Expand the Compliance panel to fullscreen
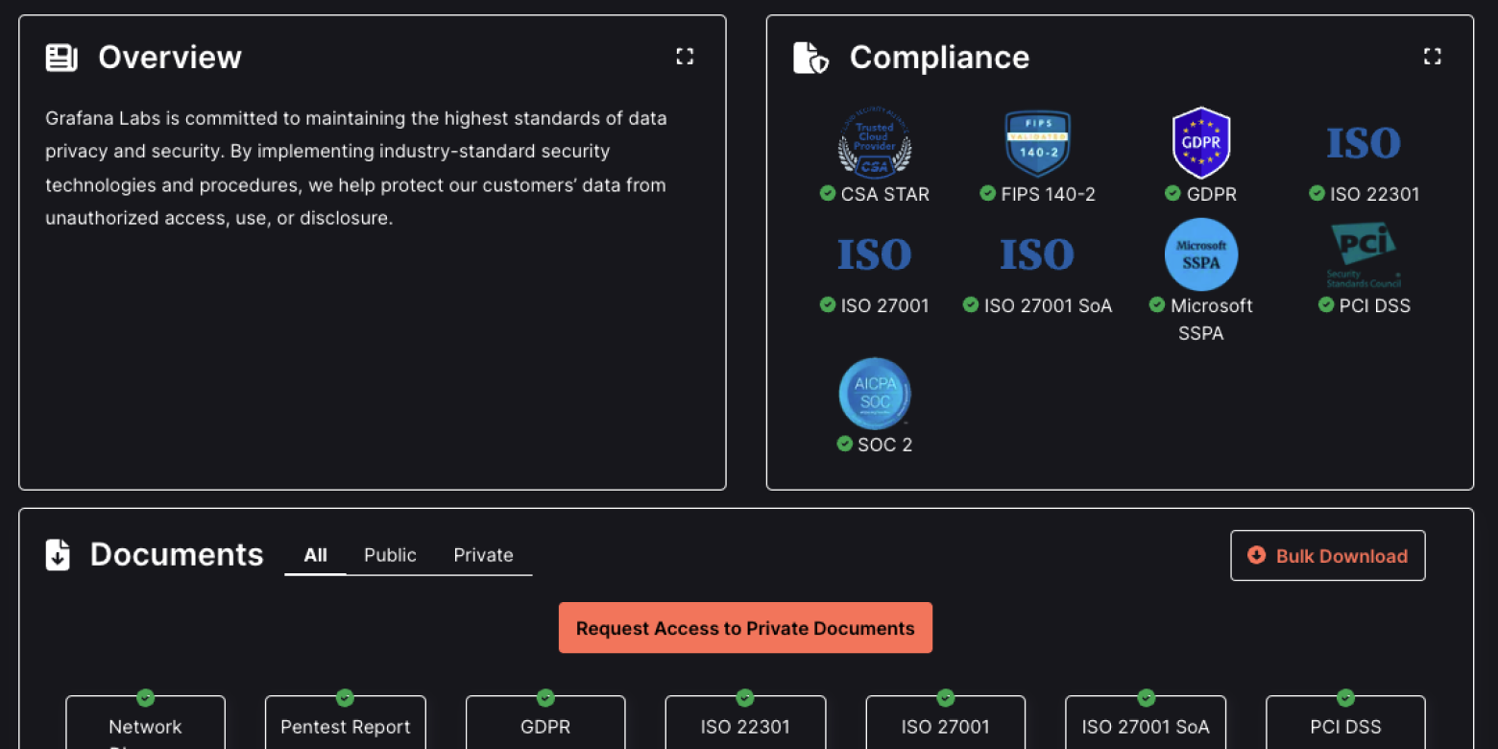This screenshot has width=1498, height=749. coord(1433,56)
